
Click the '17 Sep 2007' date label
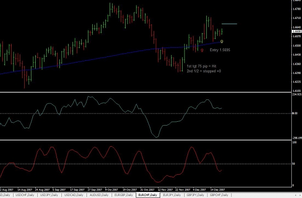pyautogui.click(x=77, y=190)
